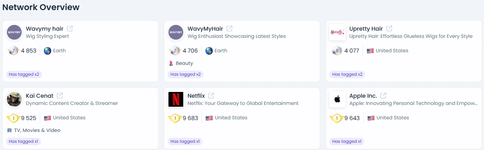Click Has tagged x1 on Apple Inc. card
The height and width of the screenshot is (150, 484).
[x=347, y=141]
